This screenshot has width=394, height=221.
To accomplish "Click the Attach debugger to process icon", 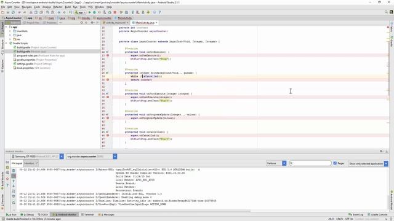I will pyautogui.click(x=105, y=12).
